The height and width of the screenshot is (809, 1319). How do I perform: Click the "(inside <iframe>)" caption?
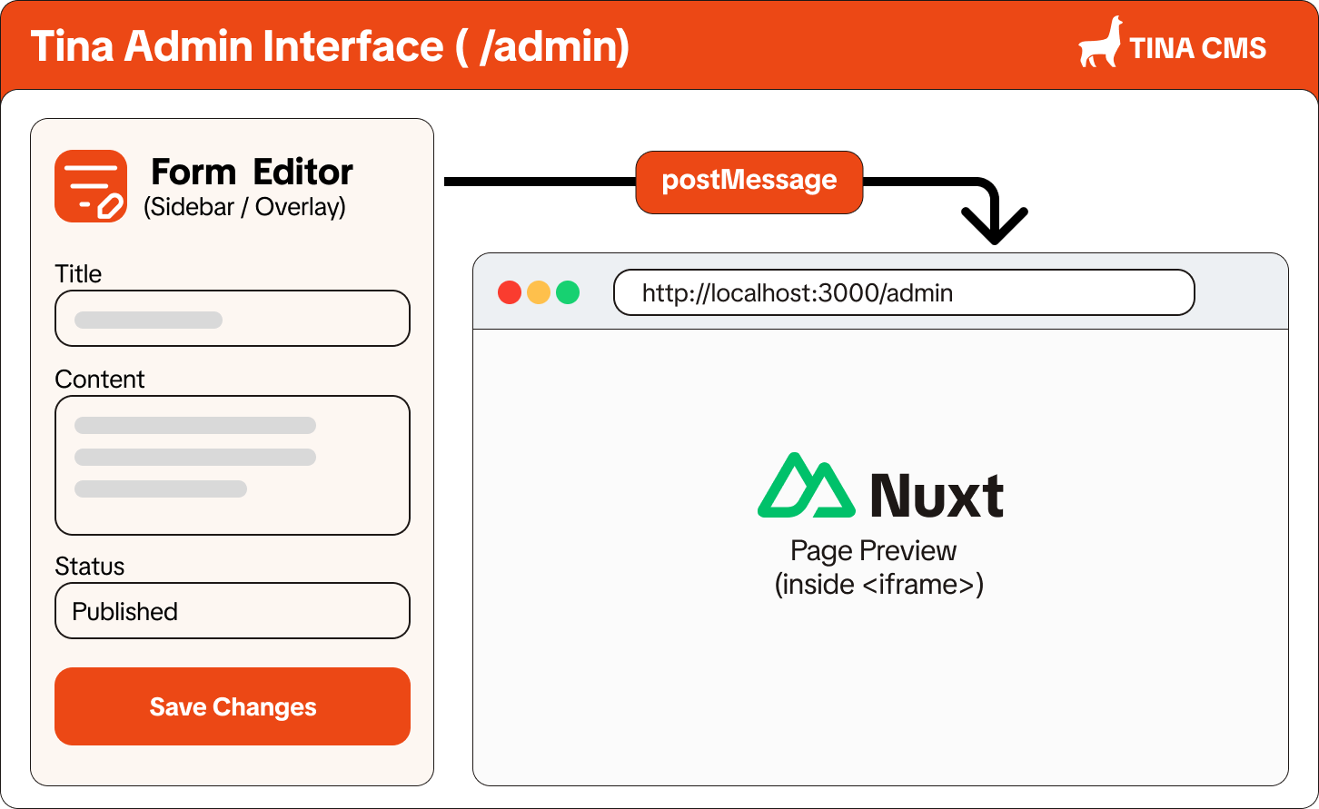tap(879, 584)
